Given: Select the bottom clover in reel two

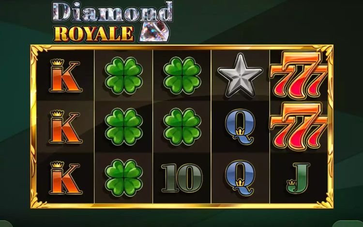Looking at the screenshot, I should [123, 178].
